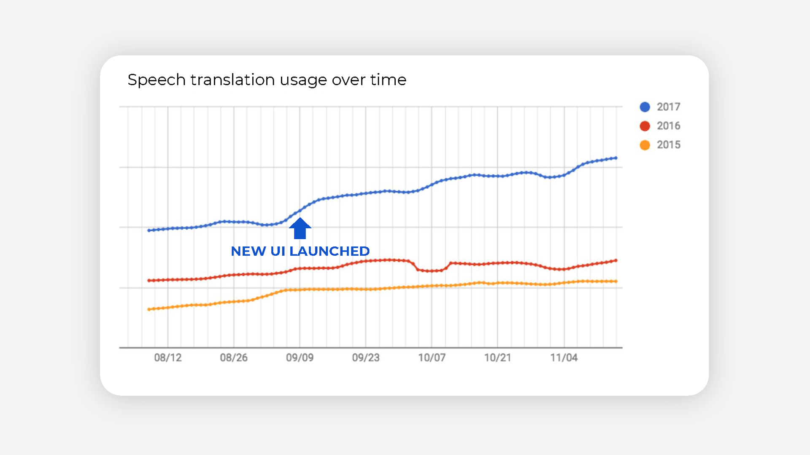Screen dimensions: 810x455
Task: Click the 10/07 x-axis date label
Action: (x=432, y=358)
